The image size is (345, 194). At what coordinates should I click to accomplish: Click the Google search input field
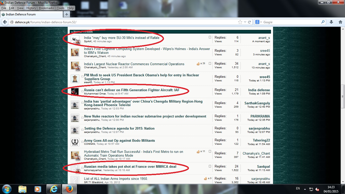(292, 22)
